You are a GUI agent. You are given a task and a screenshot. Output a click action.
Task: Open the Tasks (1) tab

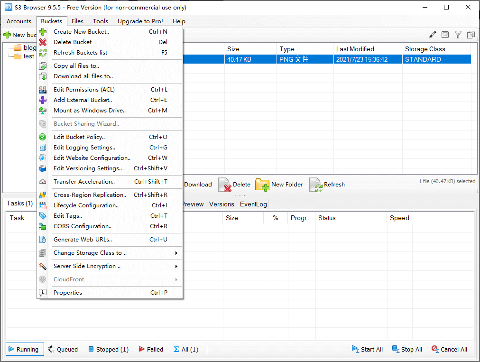19,204
